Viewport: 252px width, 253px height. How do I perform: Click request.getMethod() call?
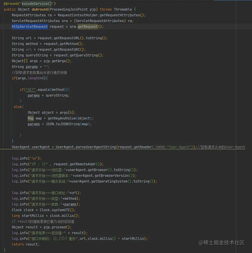(x=63, y=44)
